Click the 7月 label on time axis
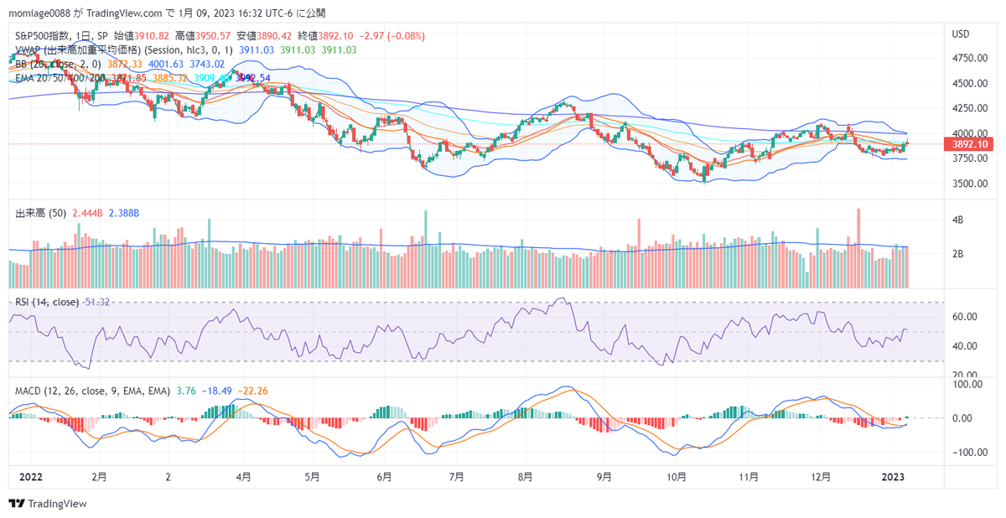 point(457,476)
